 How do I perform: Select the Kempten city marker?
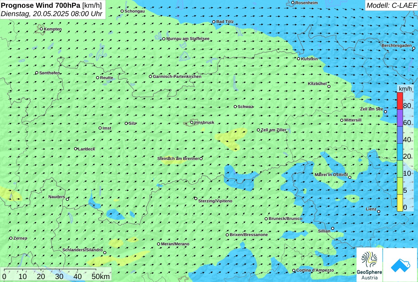pyautogui.click(x=42, y=29)
